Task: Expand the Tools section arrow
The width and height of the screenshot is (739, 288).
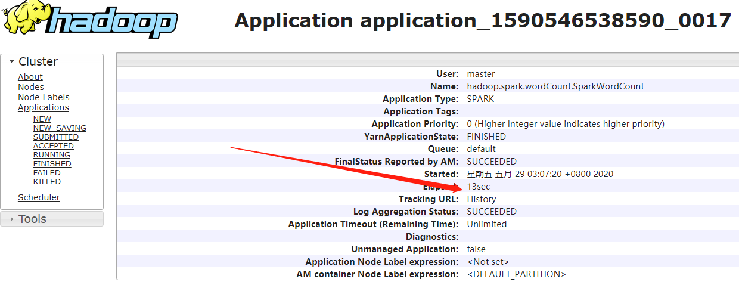Action: [x=11, y=219]
